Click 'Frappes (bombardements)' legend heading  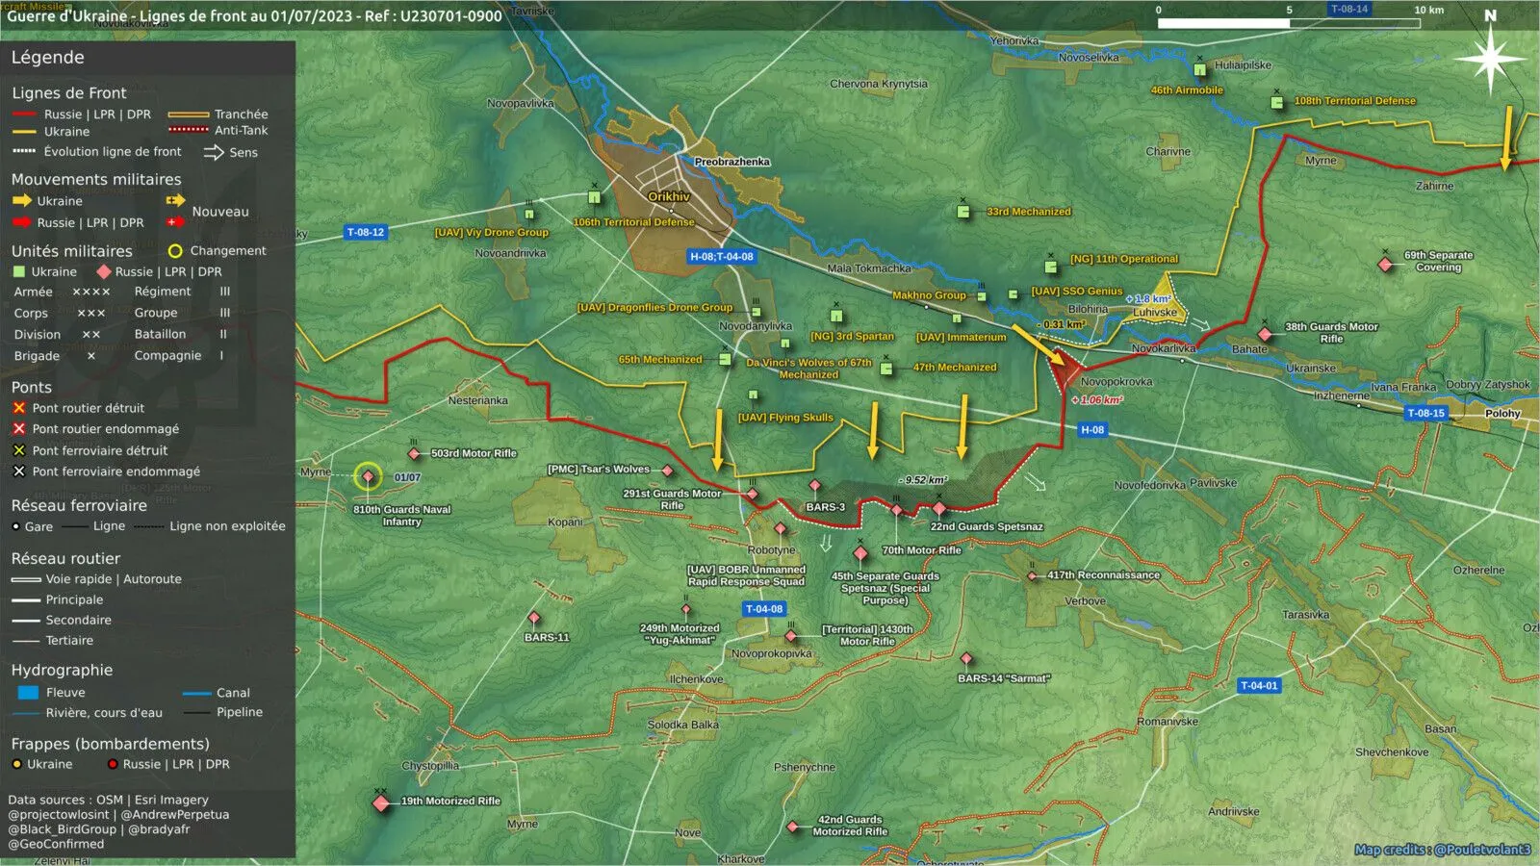(110, 744)
